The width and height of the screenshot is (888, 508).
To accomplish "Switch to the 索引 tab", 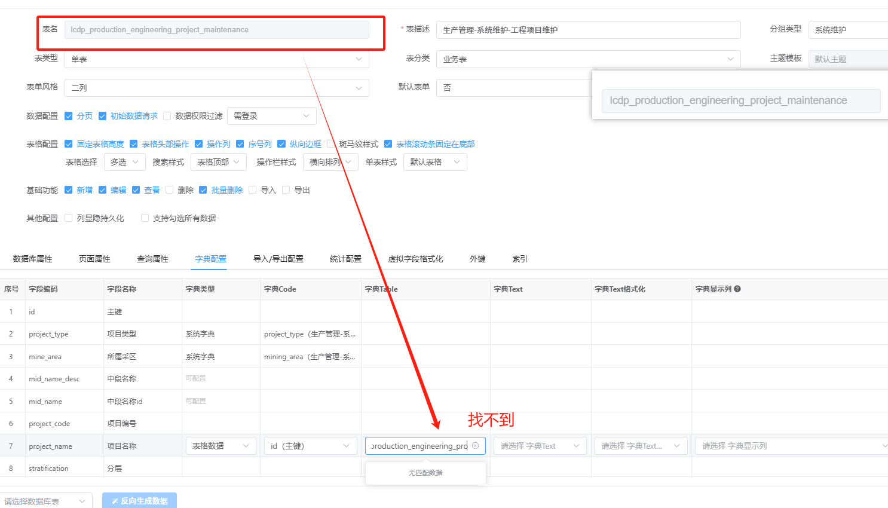I will tap(520, 259).
